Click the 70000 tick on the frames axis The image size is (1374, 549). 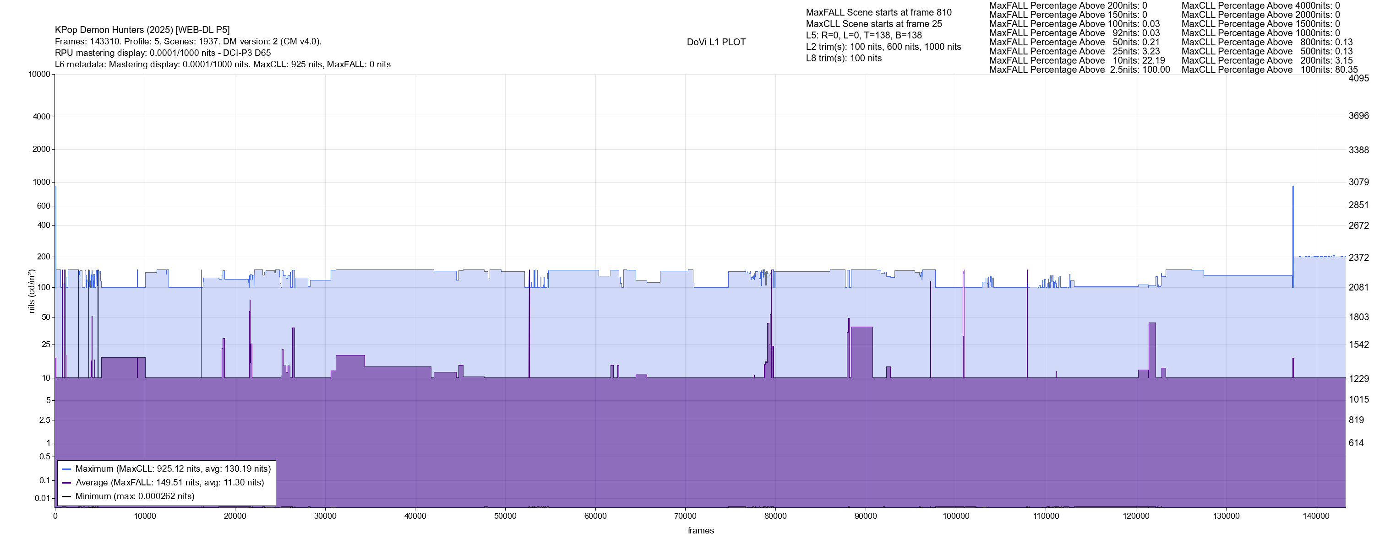[x=685, y=516]
